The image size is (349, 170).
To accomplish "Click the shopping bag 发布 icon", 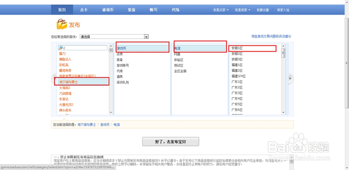I will [x=61, y=24].
